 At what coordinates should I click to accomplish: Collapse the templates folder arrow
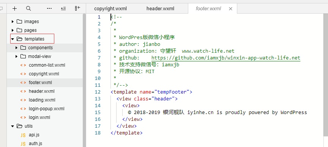[x=13, y=39]
